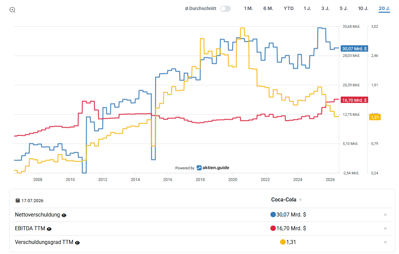Click the red EBITDA TTM color dot
The width and height of the screenshot is (399, 254).
point(273,228)
